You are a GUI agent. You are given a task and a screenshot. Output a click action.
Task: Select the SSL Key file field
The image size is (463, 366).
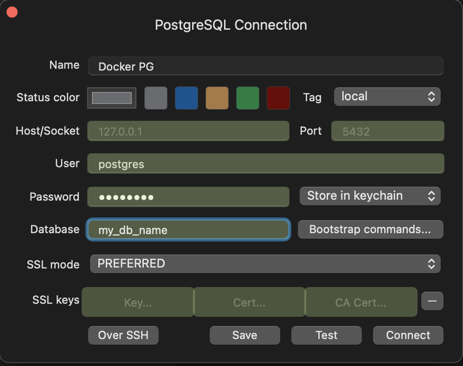pyautogui.click(x=138, y=302)
